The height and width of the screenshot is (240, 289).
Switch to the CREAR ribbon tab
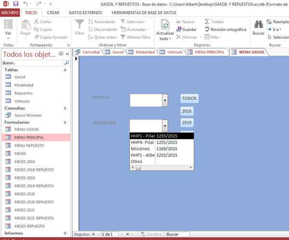coord(53,13)
